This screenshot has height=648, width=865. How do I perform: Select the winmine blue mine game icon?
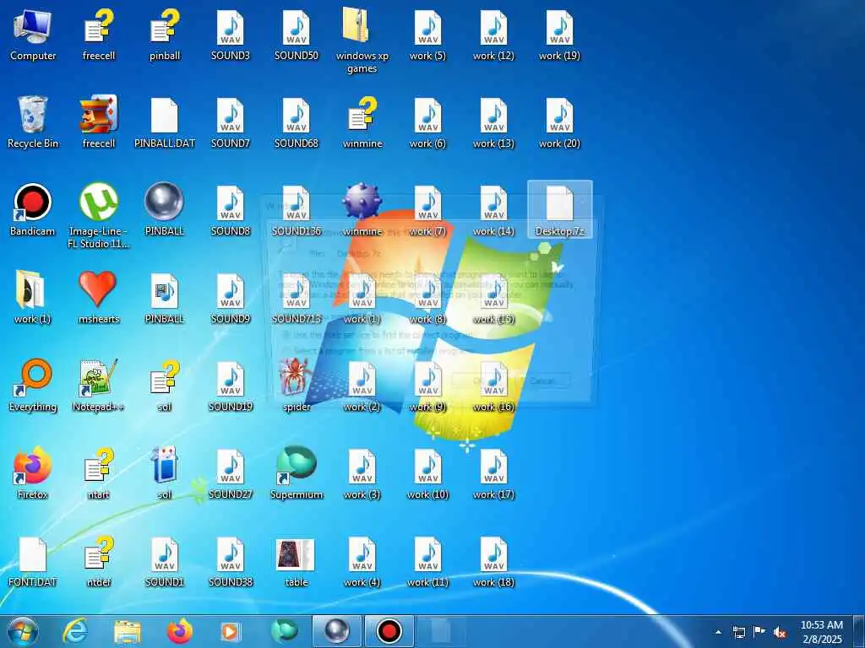(362, 210)
